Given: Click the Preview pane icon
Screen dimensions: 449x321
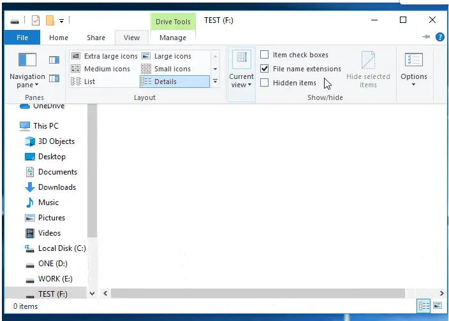Looking at the screenshot, I should tap(54, 60).
